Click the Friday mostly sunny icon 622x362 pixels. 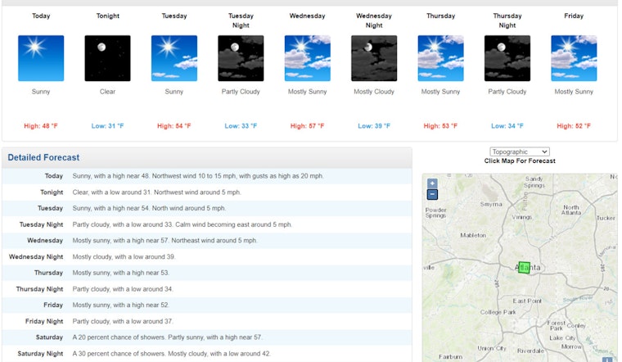click(x=574, y=58)
